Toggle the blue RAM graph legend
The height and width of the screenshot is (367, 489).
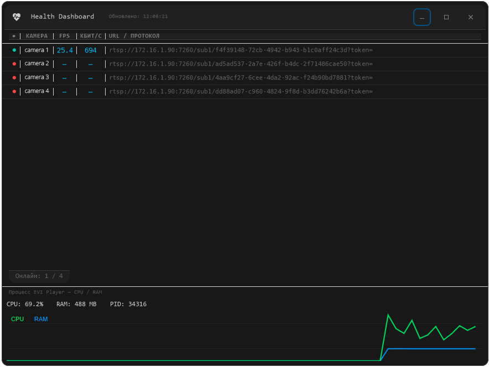41,319
